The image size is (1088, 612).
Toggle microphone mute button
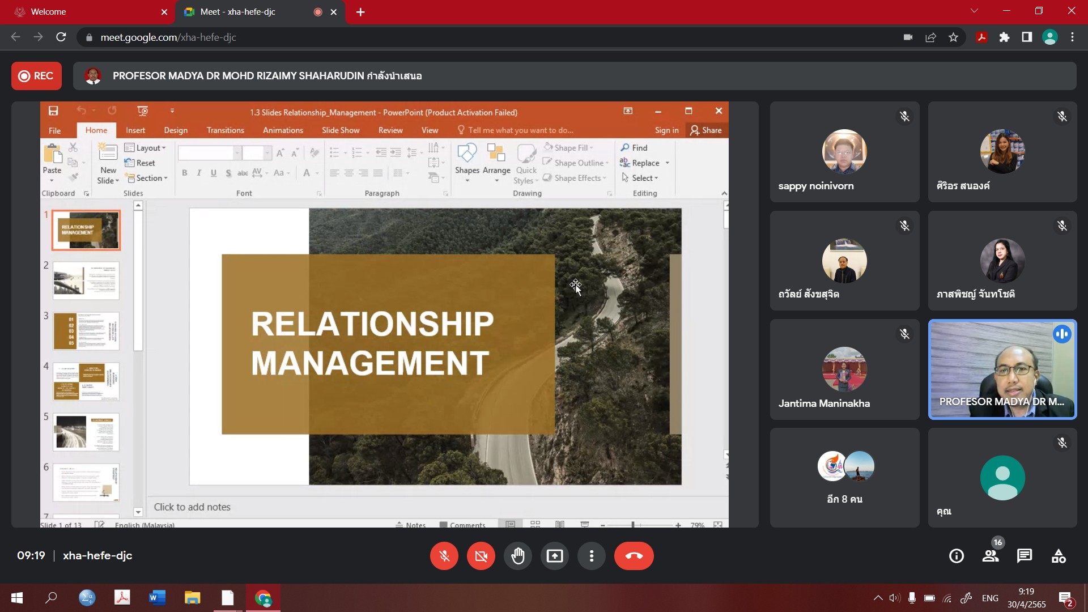click(444, 556)
